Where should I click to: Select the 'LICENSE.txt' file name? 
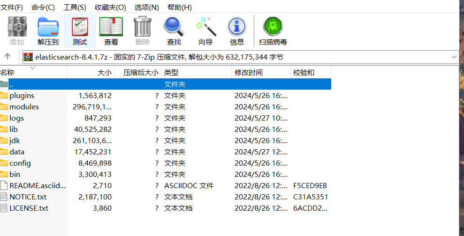coord(29,208)
